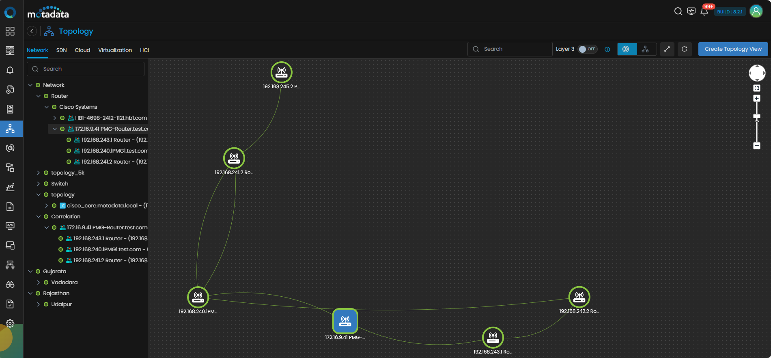Switch to the Virtualization tab
The height and width of the screenshot is (358, 771).
click(x=115, y=50)
